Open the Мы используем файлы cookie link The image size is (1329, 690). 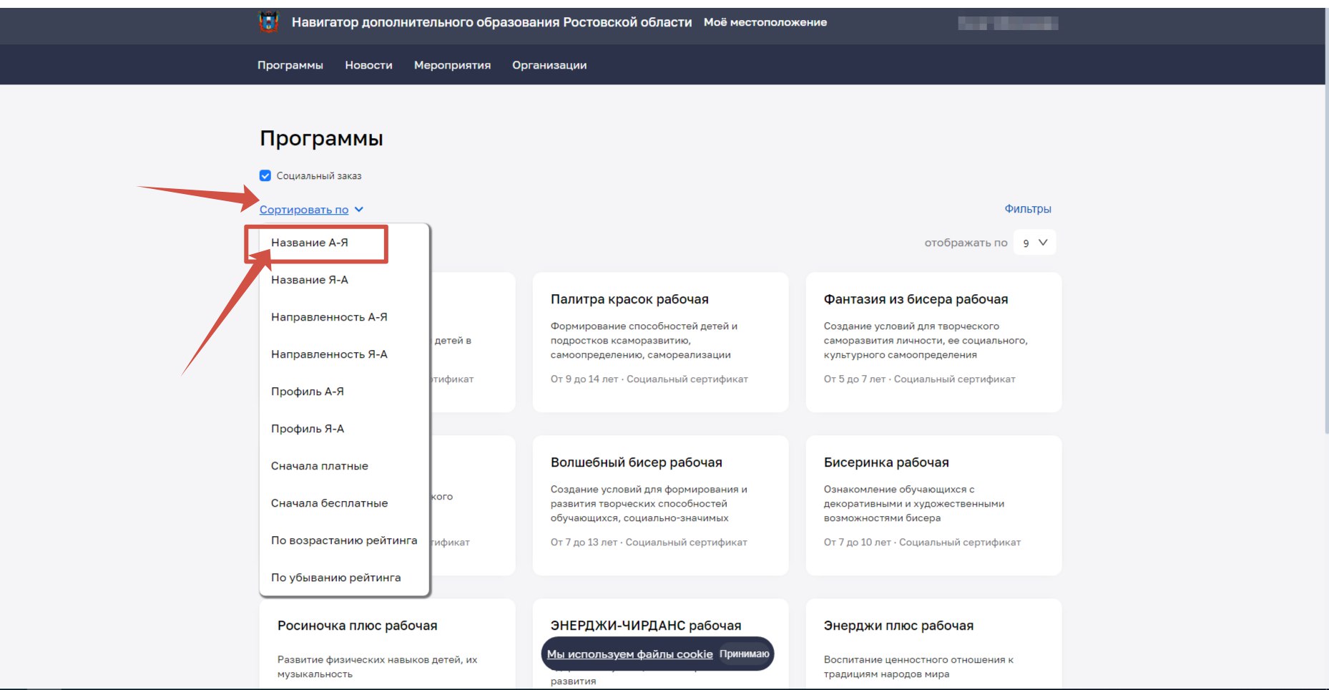(629, 654)
